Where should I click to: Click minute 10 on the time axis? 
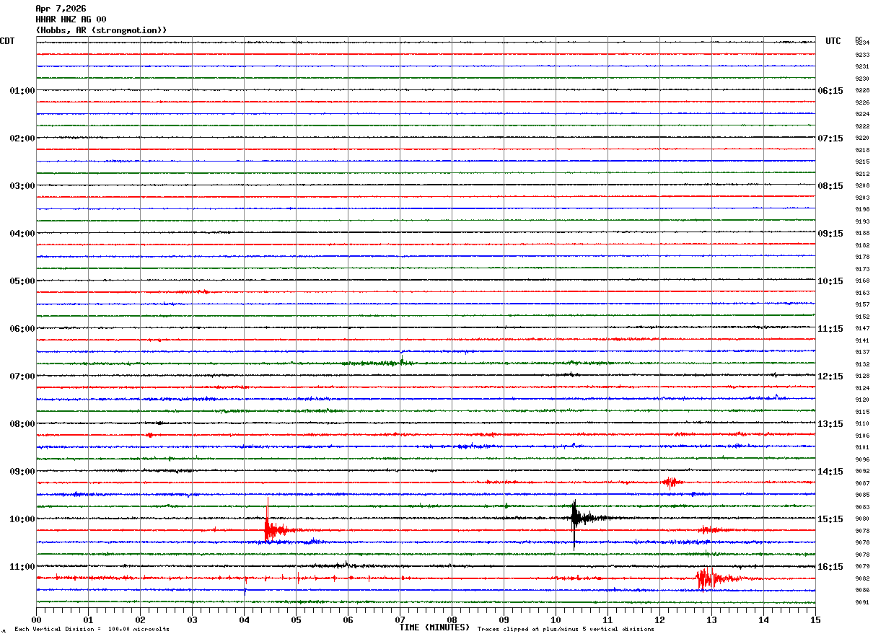click(556, 620)
